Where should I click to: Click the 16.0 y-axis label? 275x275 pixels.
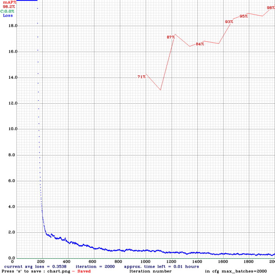click(13, 51)
